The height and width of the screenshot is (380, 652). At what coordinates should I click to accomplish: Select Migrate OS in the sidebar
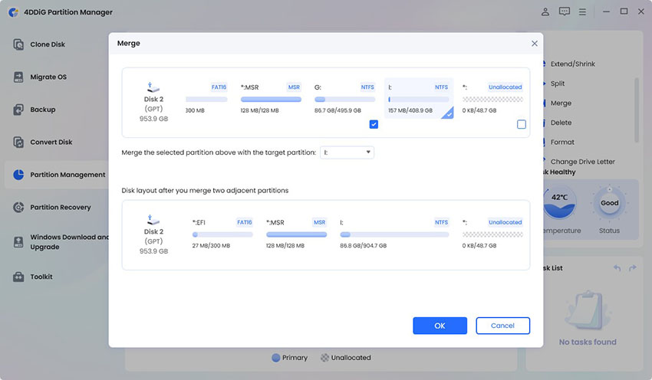click(x=48, y=77)
